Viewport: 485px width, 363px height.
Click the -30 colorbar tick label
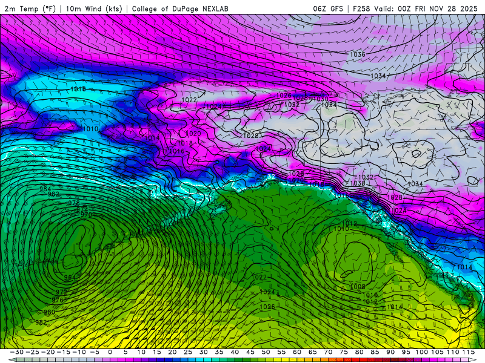pyautogui.click(x=17, y=352)
